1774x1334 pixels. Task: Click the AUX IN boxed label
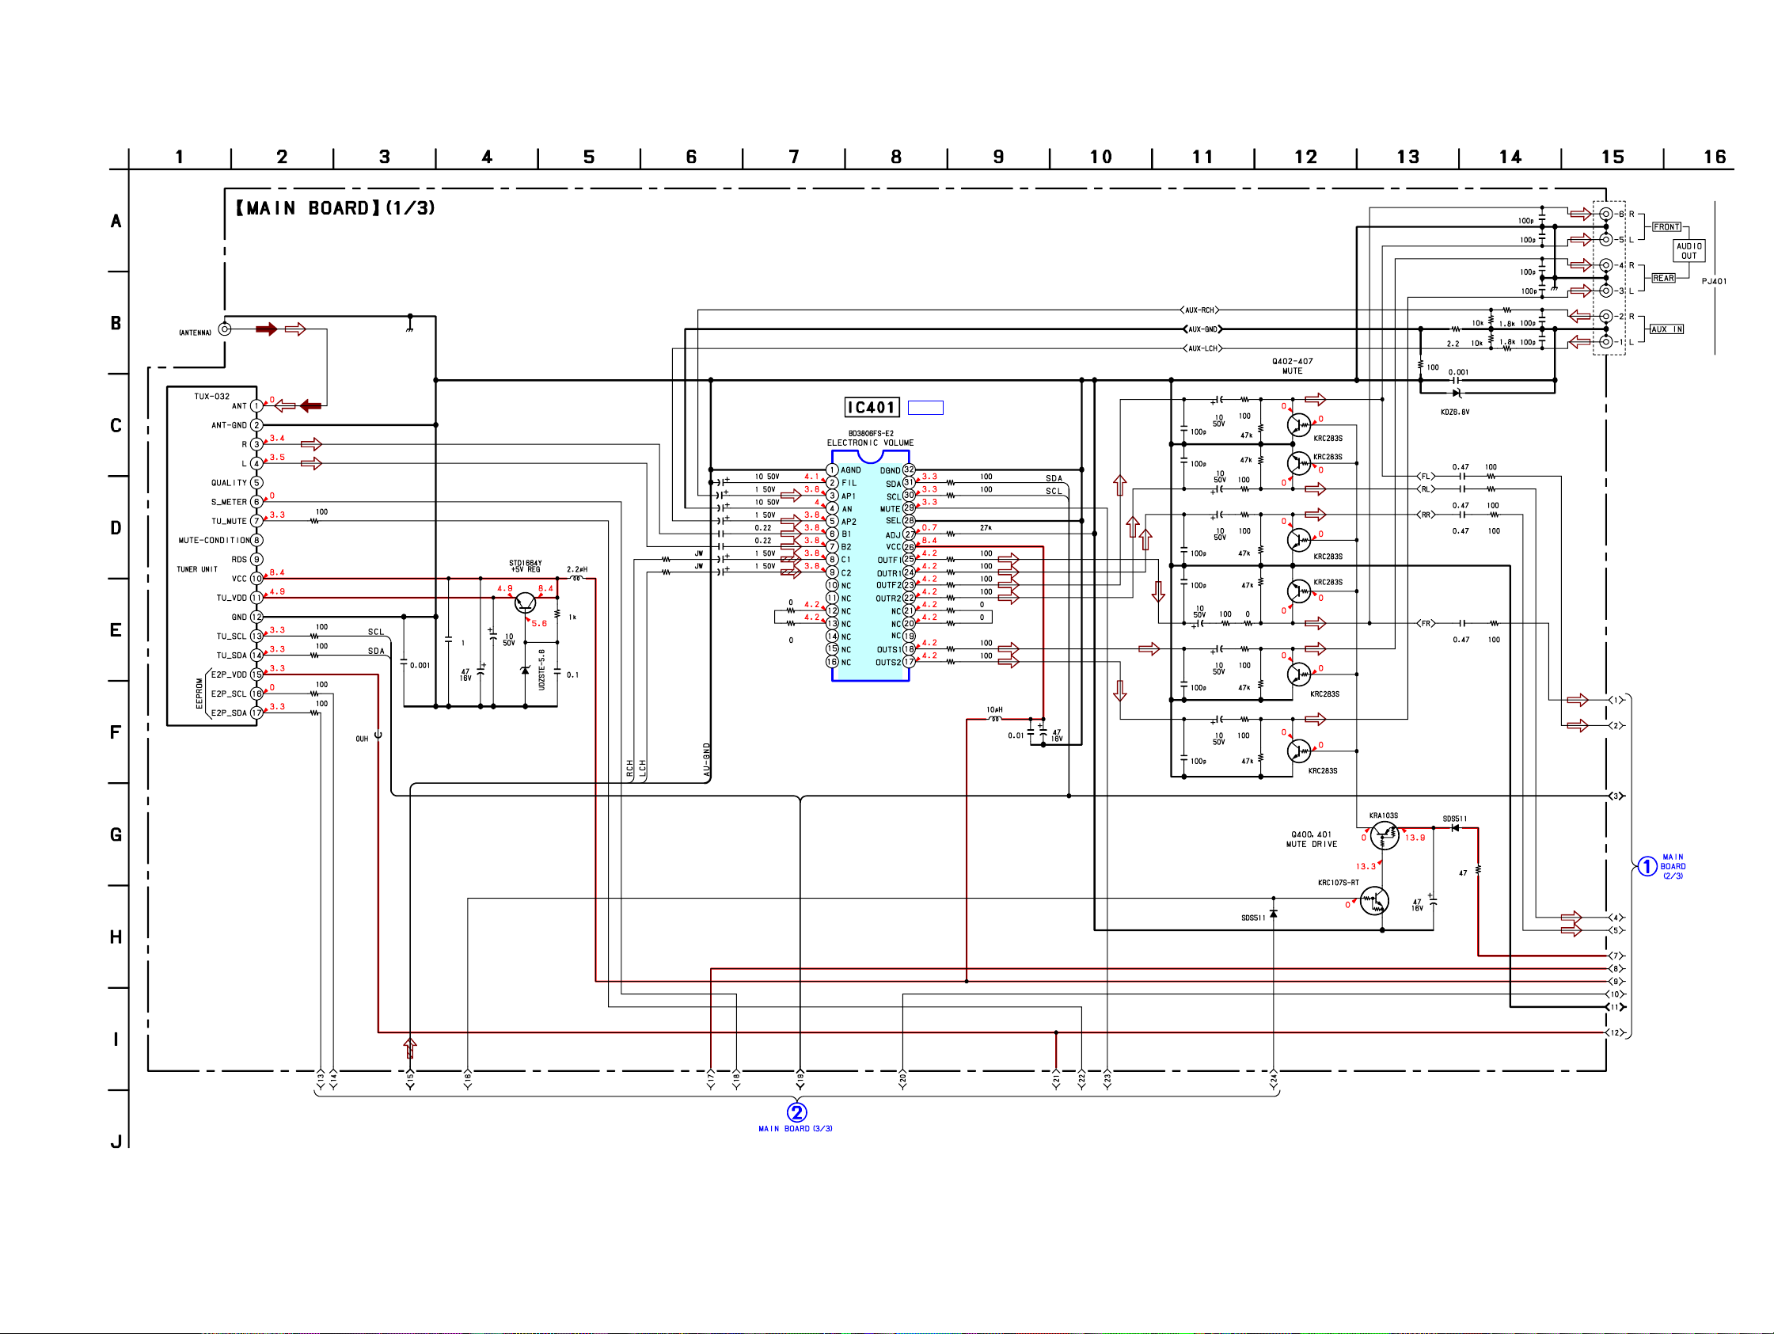(1666, 329)
